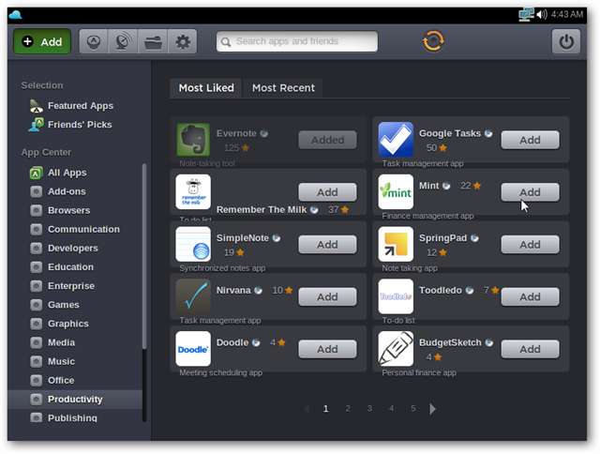Add the Toodledo app
This screenshot has width=600, height=454.
(530, 296)
